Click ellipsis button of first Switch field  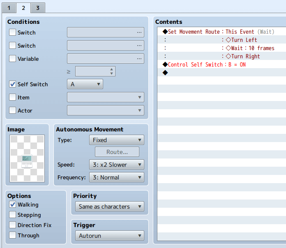[x=139, y=32]
